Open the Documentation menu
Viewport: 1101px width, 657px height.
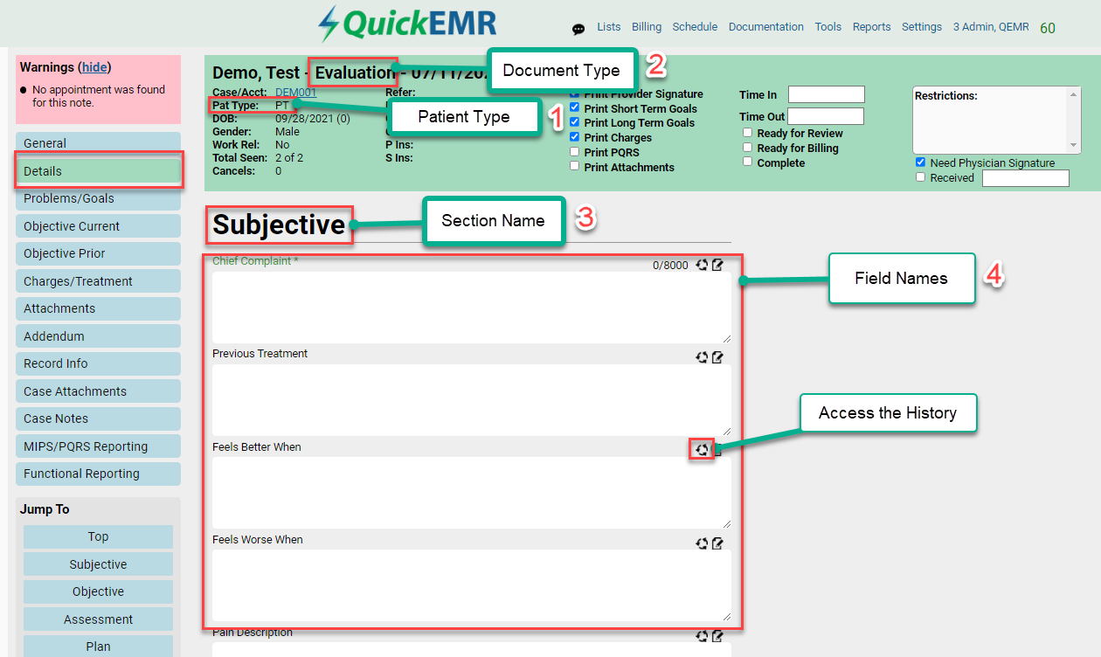click(x=766, y=27)
